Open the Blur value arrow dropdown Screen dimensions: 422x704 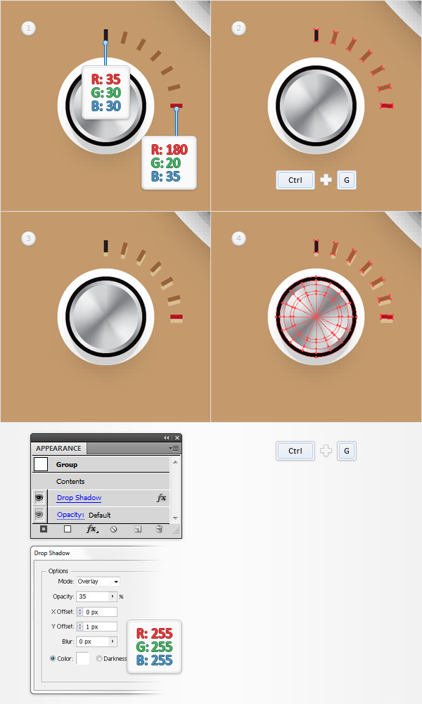pos(113,641)
